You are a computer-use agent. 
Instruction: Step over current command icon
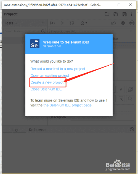72,23
